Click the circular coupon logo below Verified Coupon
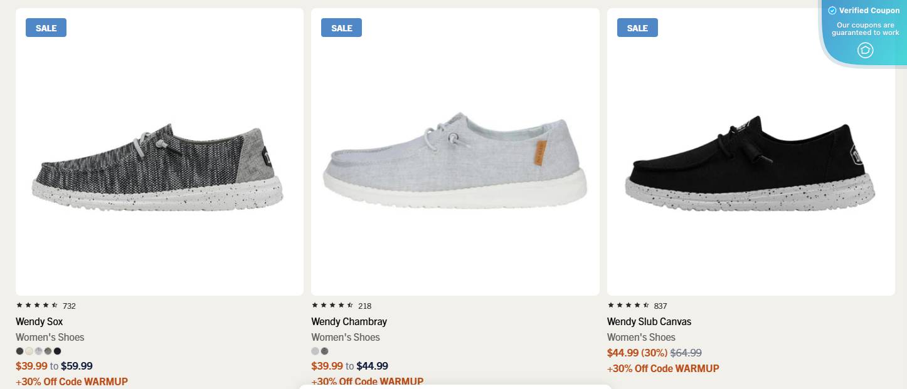The height and width of the screenshot is (389, 907). click(x=866, y=50)
